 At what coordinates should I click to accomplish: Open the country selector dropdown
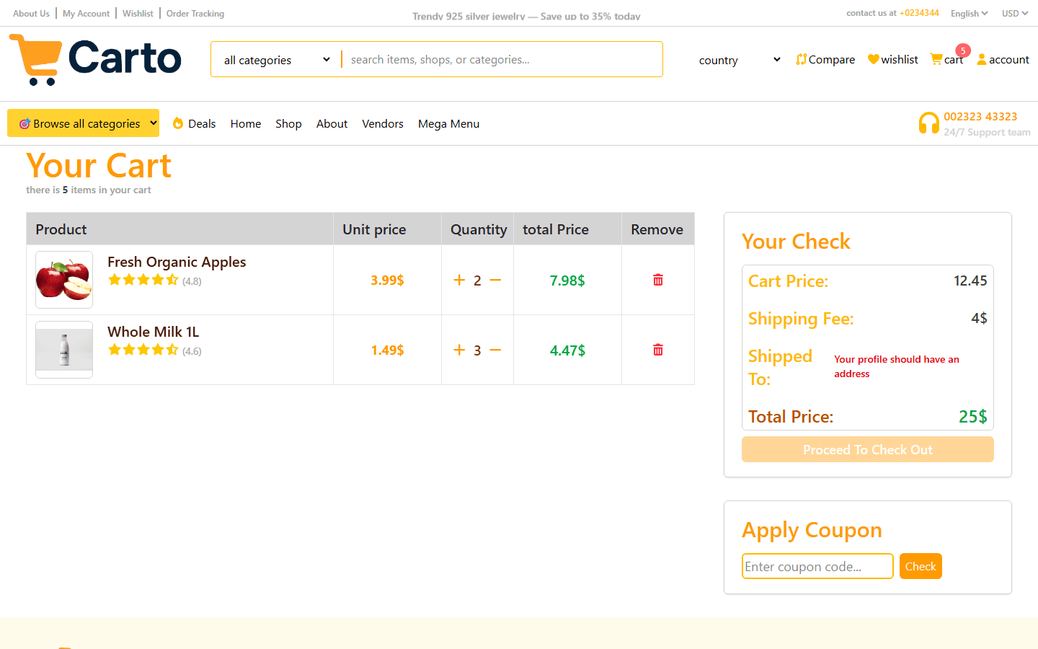[x=740, y=60]
